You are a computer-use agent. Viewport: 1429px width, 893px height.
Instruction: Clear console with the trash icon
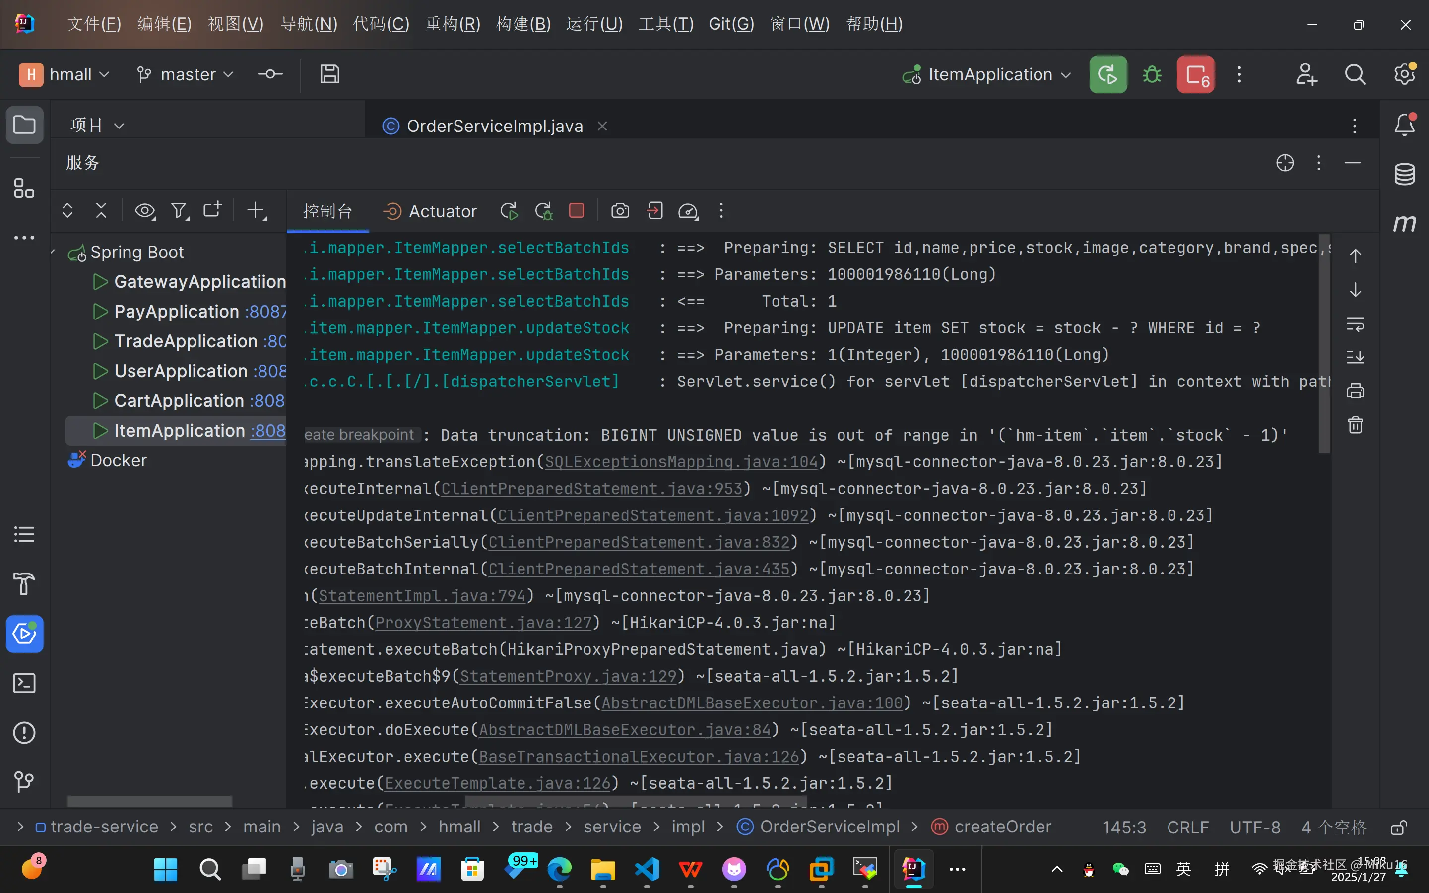(1355, 425)
